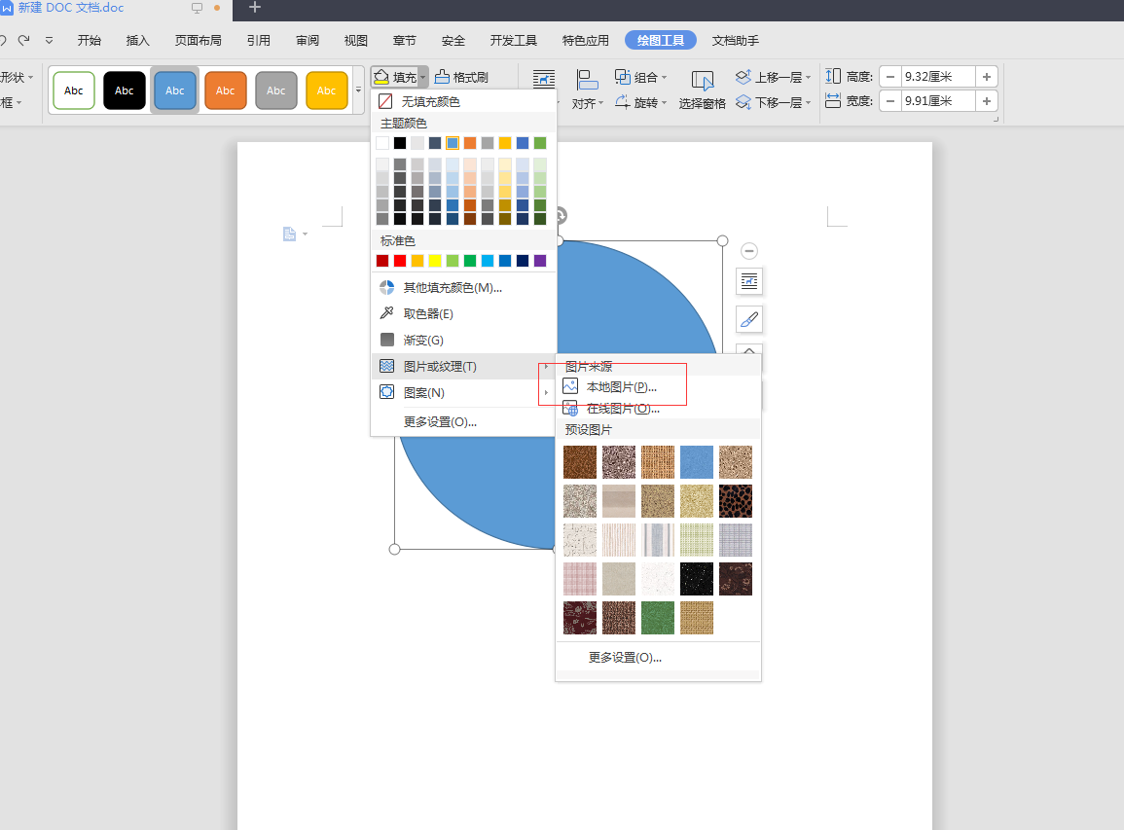Click the floating brush style icon beside shape

749,320
